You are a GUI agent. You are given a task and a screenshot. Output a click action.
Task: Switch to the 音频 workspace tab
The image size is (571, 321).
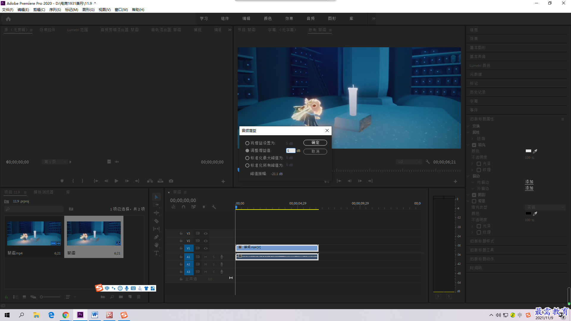coord(310,18)
